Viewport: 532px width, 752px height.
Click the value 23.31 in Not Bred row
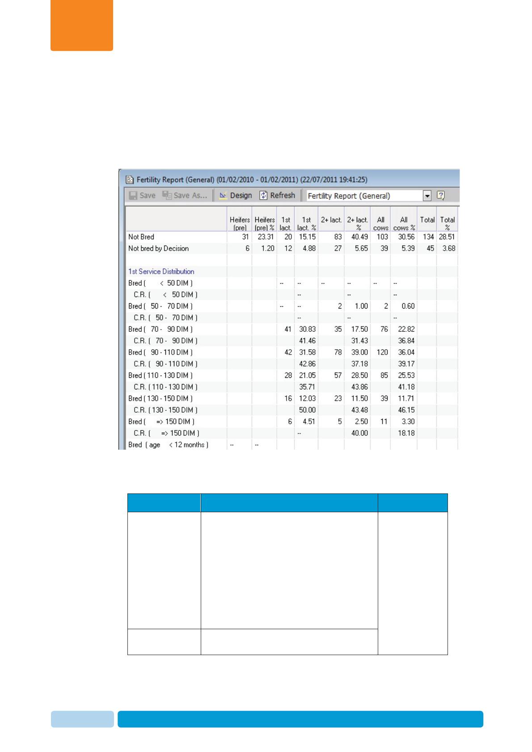266,237
